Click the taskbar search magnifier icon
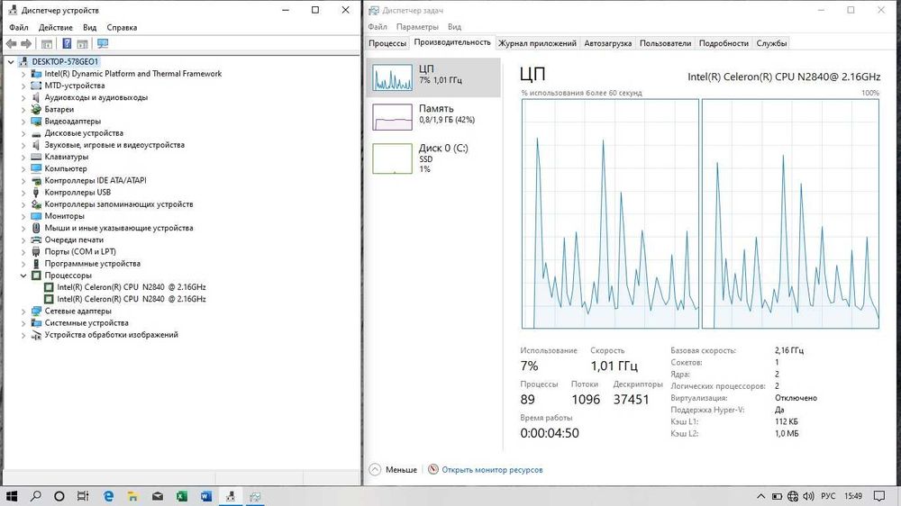This screenshot has height=506, width=901. click(36, 496)
